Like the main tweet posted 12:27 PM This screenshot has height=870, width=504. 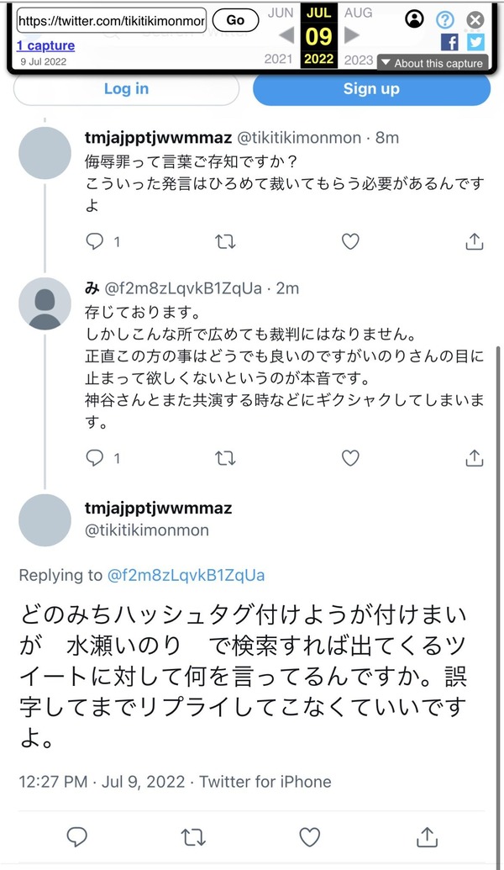[x=309, y=836]
